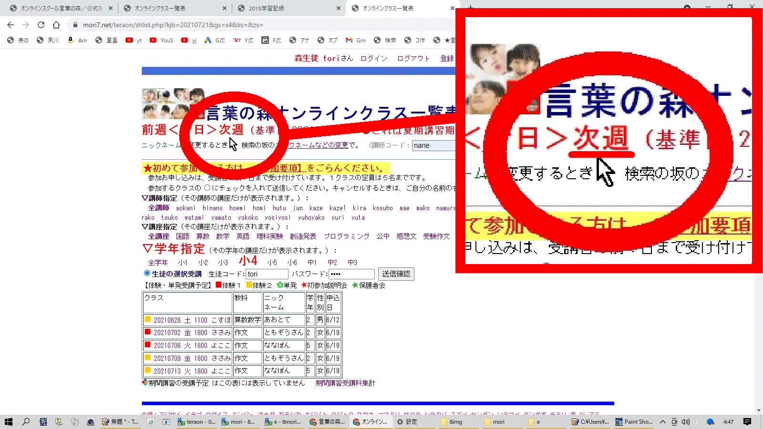This screenshot has width=763, height=429.
Task: Switch to '言葉の森' Chrome taskbar item
Action: 327,422
